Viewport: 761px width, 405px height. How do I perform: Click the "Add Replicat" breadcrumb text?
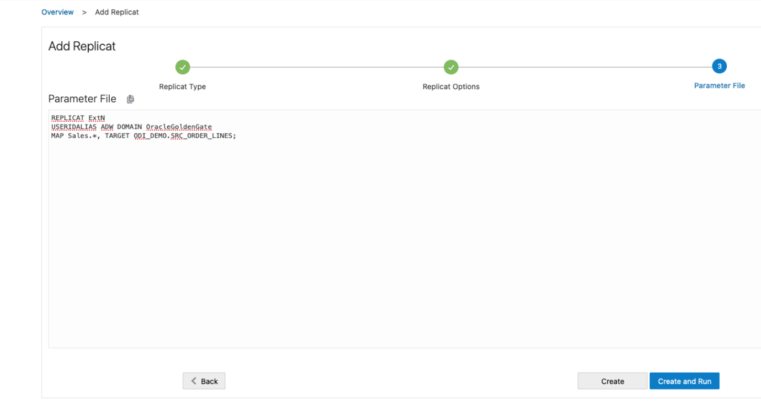coord(117,12)
